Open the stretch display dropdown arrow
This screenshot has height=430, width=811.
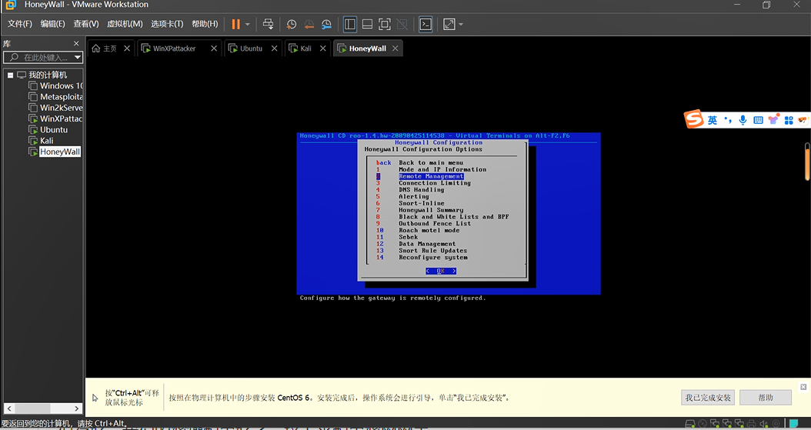(461, 25)
